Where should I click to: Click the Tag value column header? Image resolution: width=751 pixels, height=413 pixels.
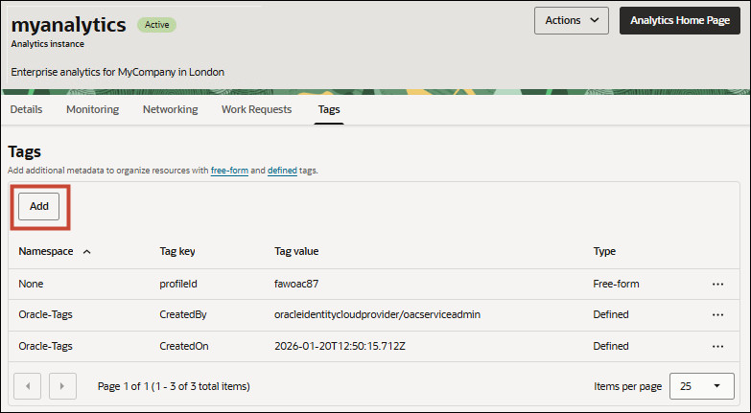pos(296,252)
